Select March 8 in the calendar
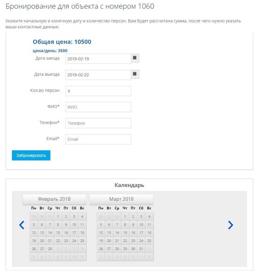Viewport: 258px width, 272px height. [125, 225]
